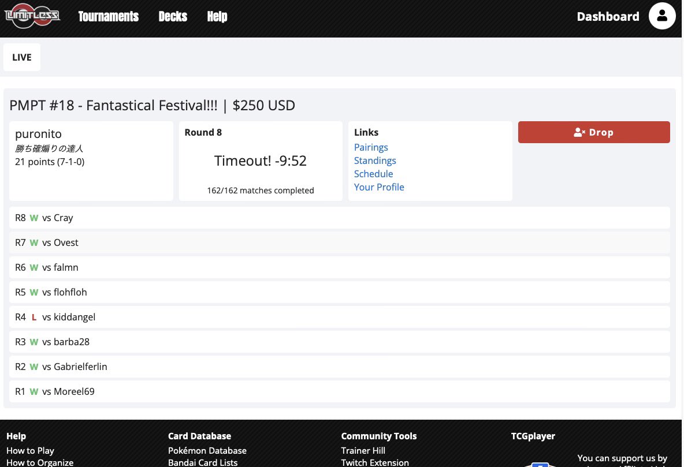Open How to Play footer link
This screenshot has height=467, width=684.
click(x=30, y=450)
